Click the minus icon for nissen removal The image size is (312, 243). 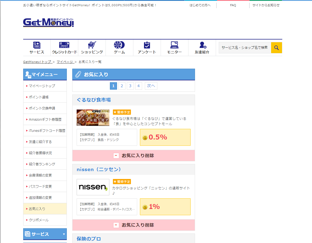click(116, 225)
